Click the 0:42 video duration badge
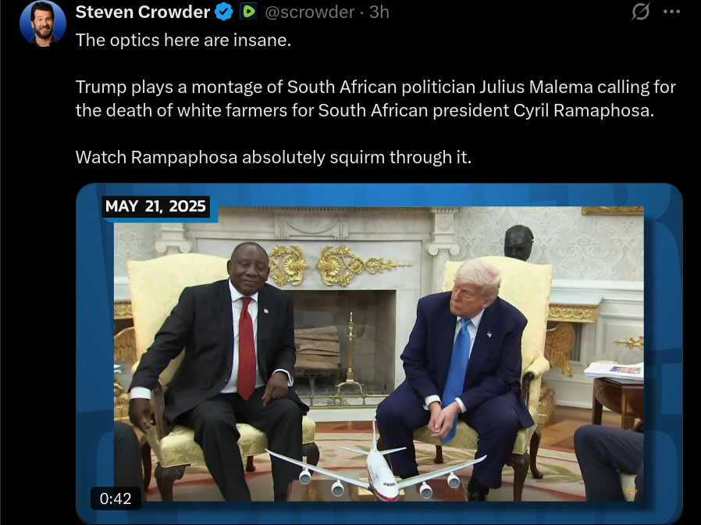 coord(116,498)
